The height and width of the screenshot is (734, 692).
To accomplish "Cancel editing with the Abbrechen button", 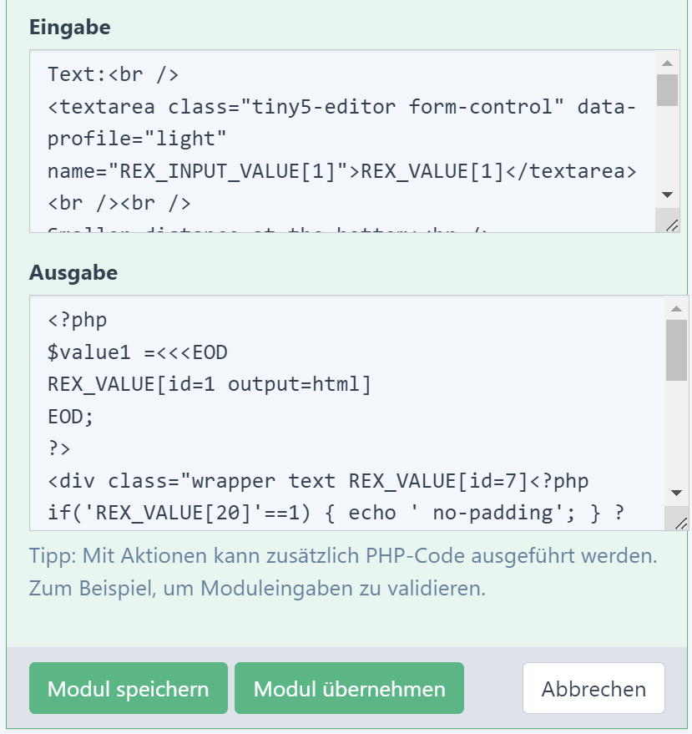I will pyautogui.click(x=594, y=688).
